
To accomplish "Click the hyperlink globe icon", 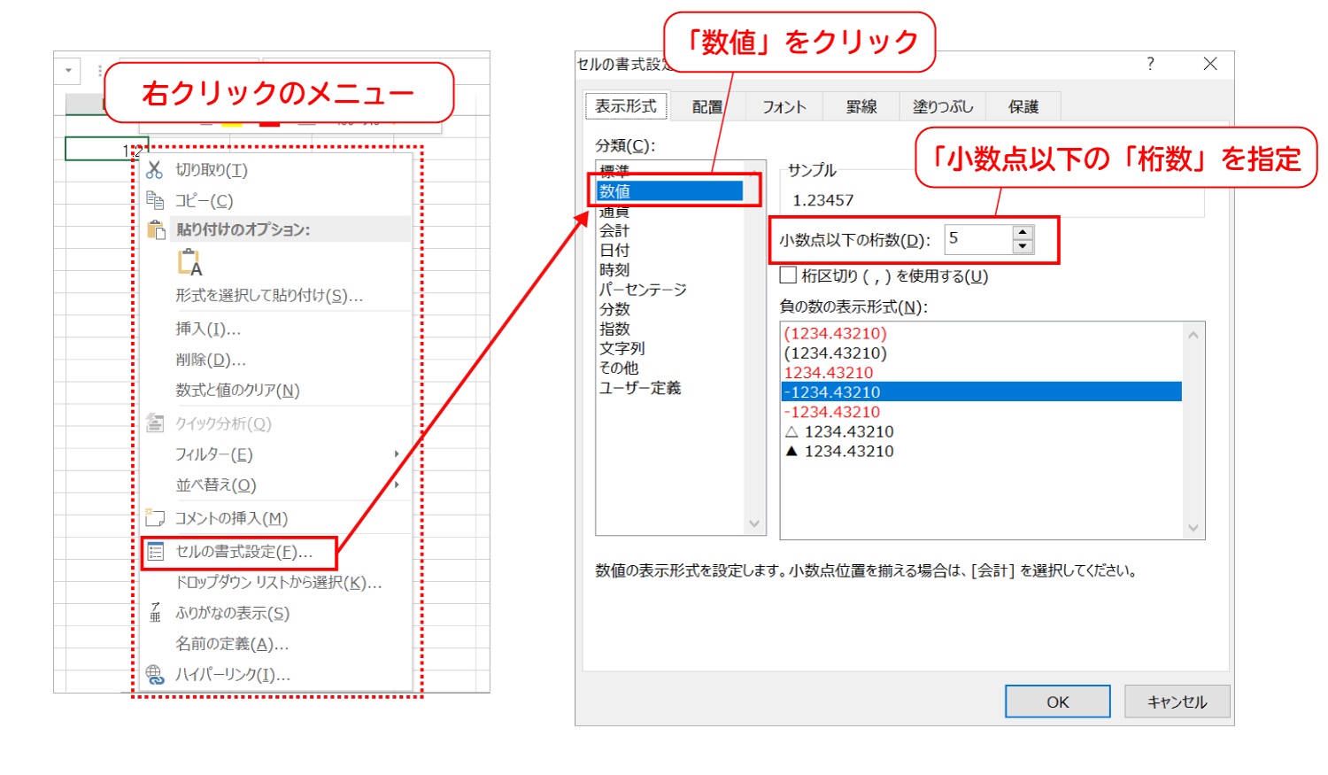I will click(x=155, y=675).
